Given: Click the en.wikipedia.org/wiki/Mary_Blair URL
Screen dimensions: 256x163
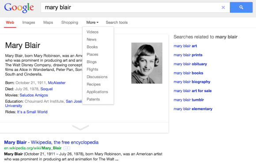Looking at the screenshot, I should click(x=33, y=148).
